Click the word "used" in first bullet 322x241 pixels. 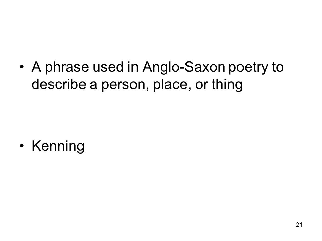click(x=108, y=67)
